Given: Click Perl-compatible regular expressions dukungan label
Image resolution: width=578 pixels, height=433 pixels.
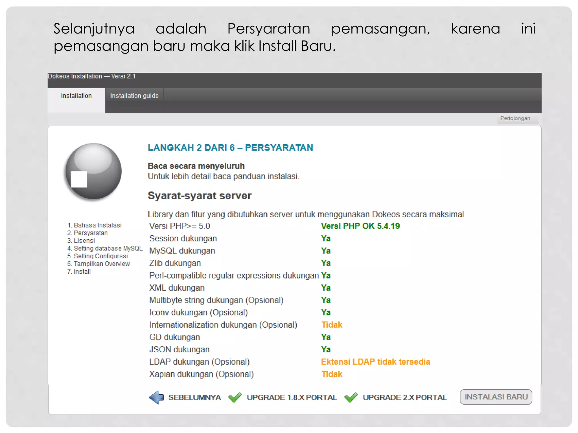Looking at the screenshot, I should (234, 275).
